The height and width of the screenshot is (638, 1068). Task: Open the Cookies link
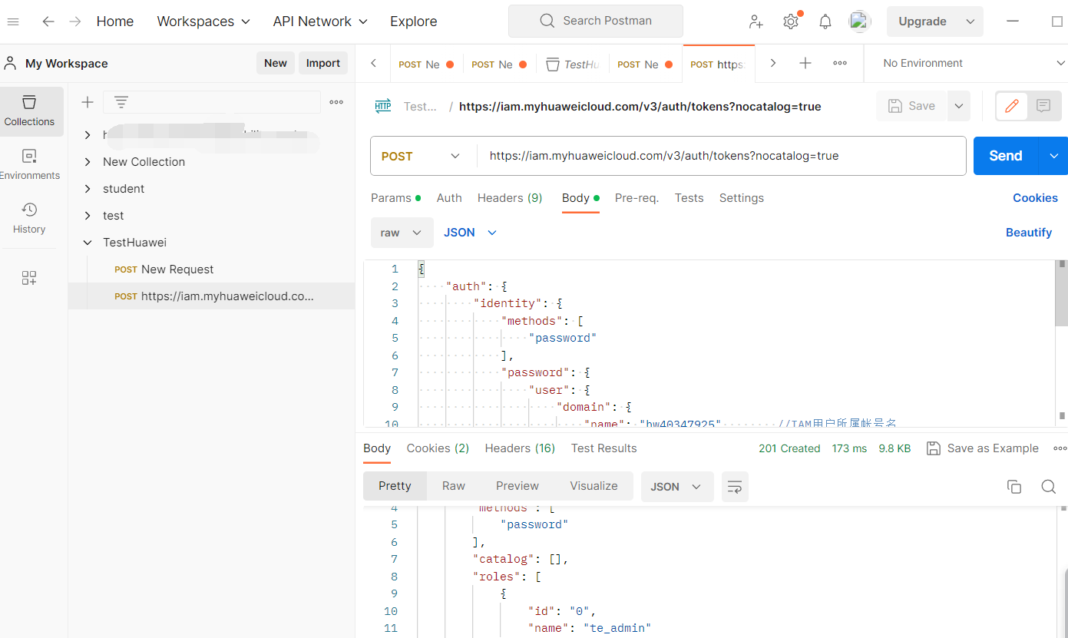pyautogui.click(x=1035, y=198)
